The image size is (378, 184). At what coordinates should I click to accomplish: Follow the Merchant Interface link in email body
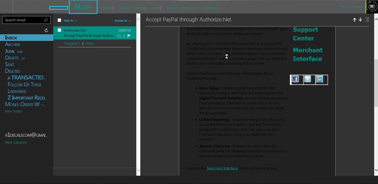(222, 168)
